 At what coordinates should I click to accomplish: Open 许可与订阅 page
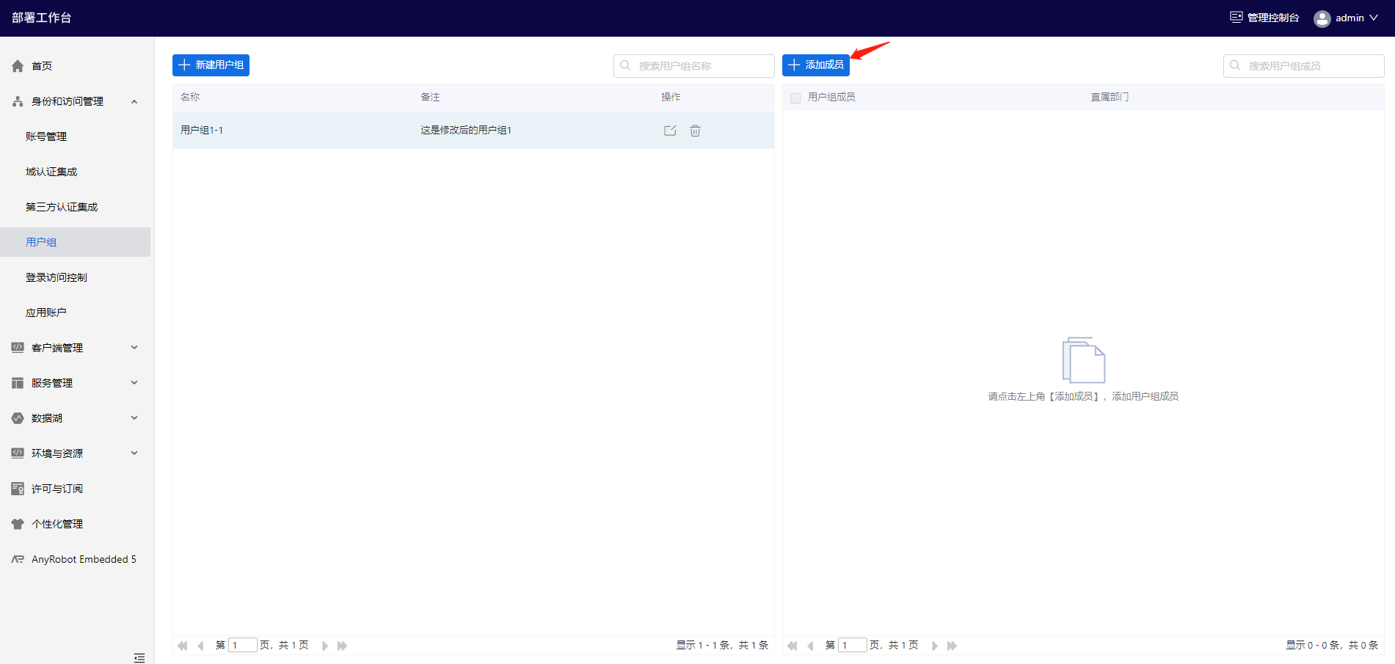pos(57,489)
